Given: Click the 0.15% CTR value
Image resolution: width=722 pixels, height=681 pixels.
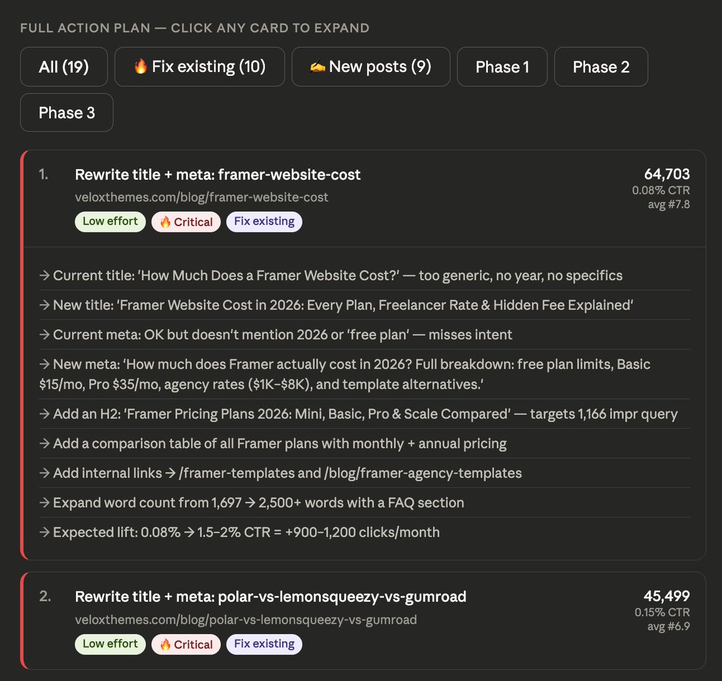Looking at the screenshot, I should point(662,612).
